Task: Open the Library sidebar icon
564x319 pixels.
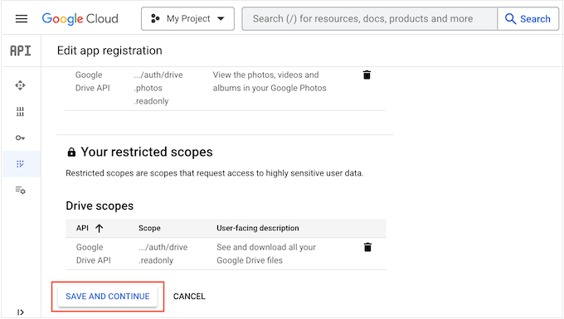Action: [x=20, y=112]
